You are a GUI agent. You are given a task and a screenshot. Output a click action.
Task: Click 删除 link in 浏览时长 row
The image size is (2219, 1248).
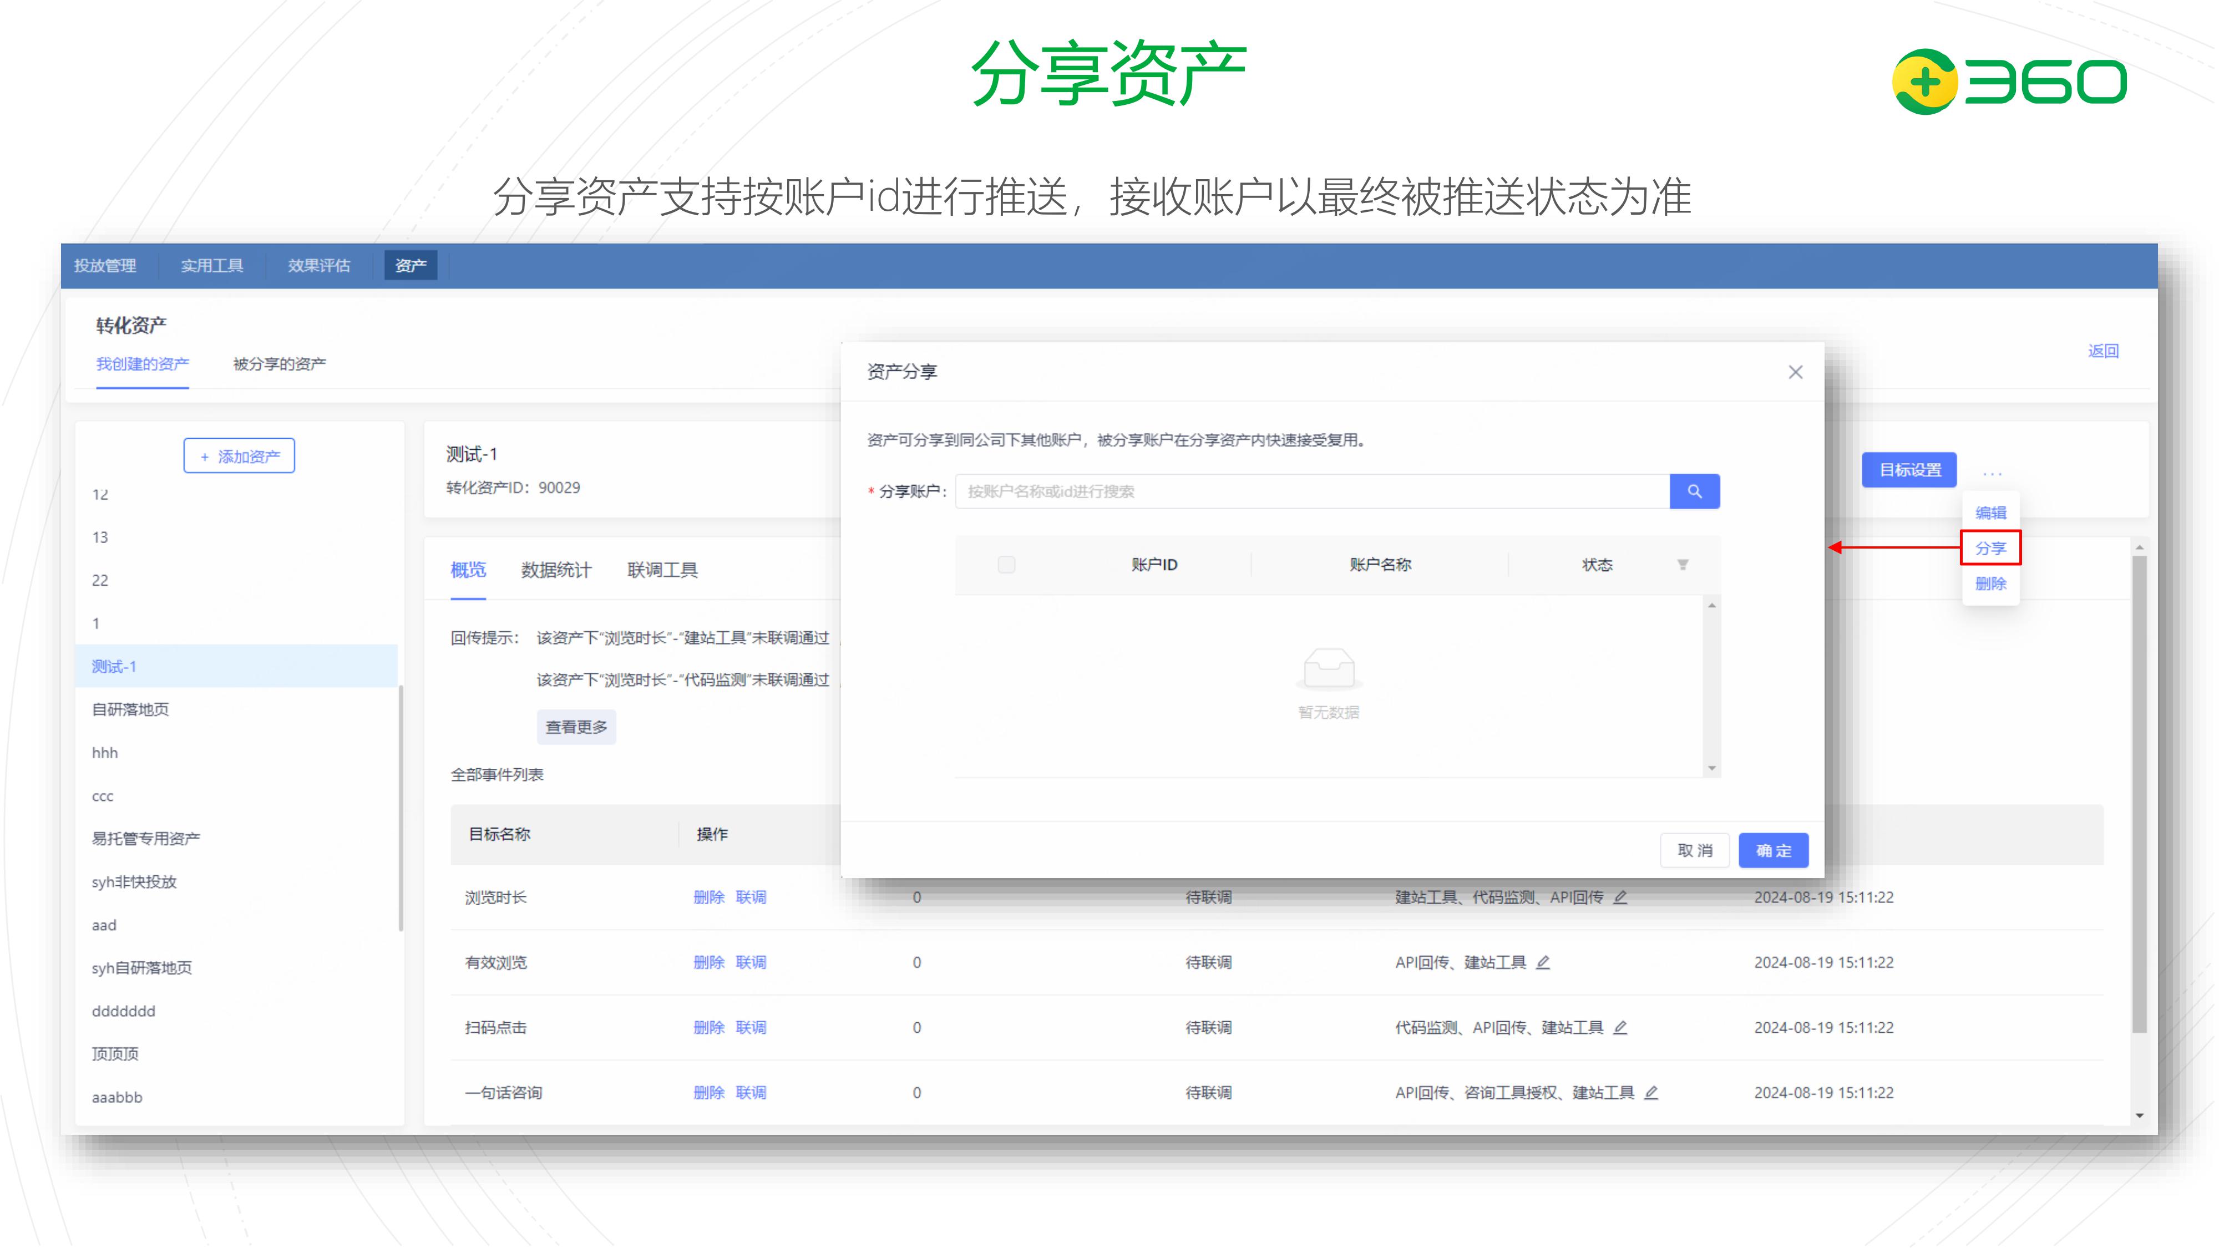click(x=709, y=897)
